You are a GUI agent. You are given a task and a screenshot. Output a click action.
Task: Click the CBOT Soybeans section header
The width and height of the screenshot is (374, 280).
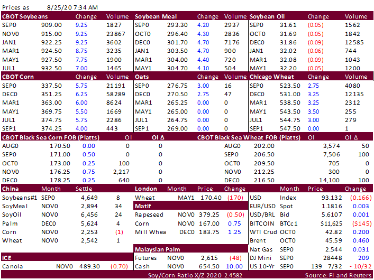(x=25, y=16)
